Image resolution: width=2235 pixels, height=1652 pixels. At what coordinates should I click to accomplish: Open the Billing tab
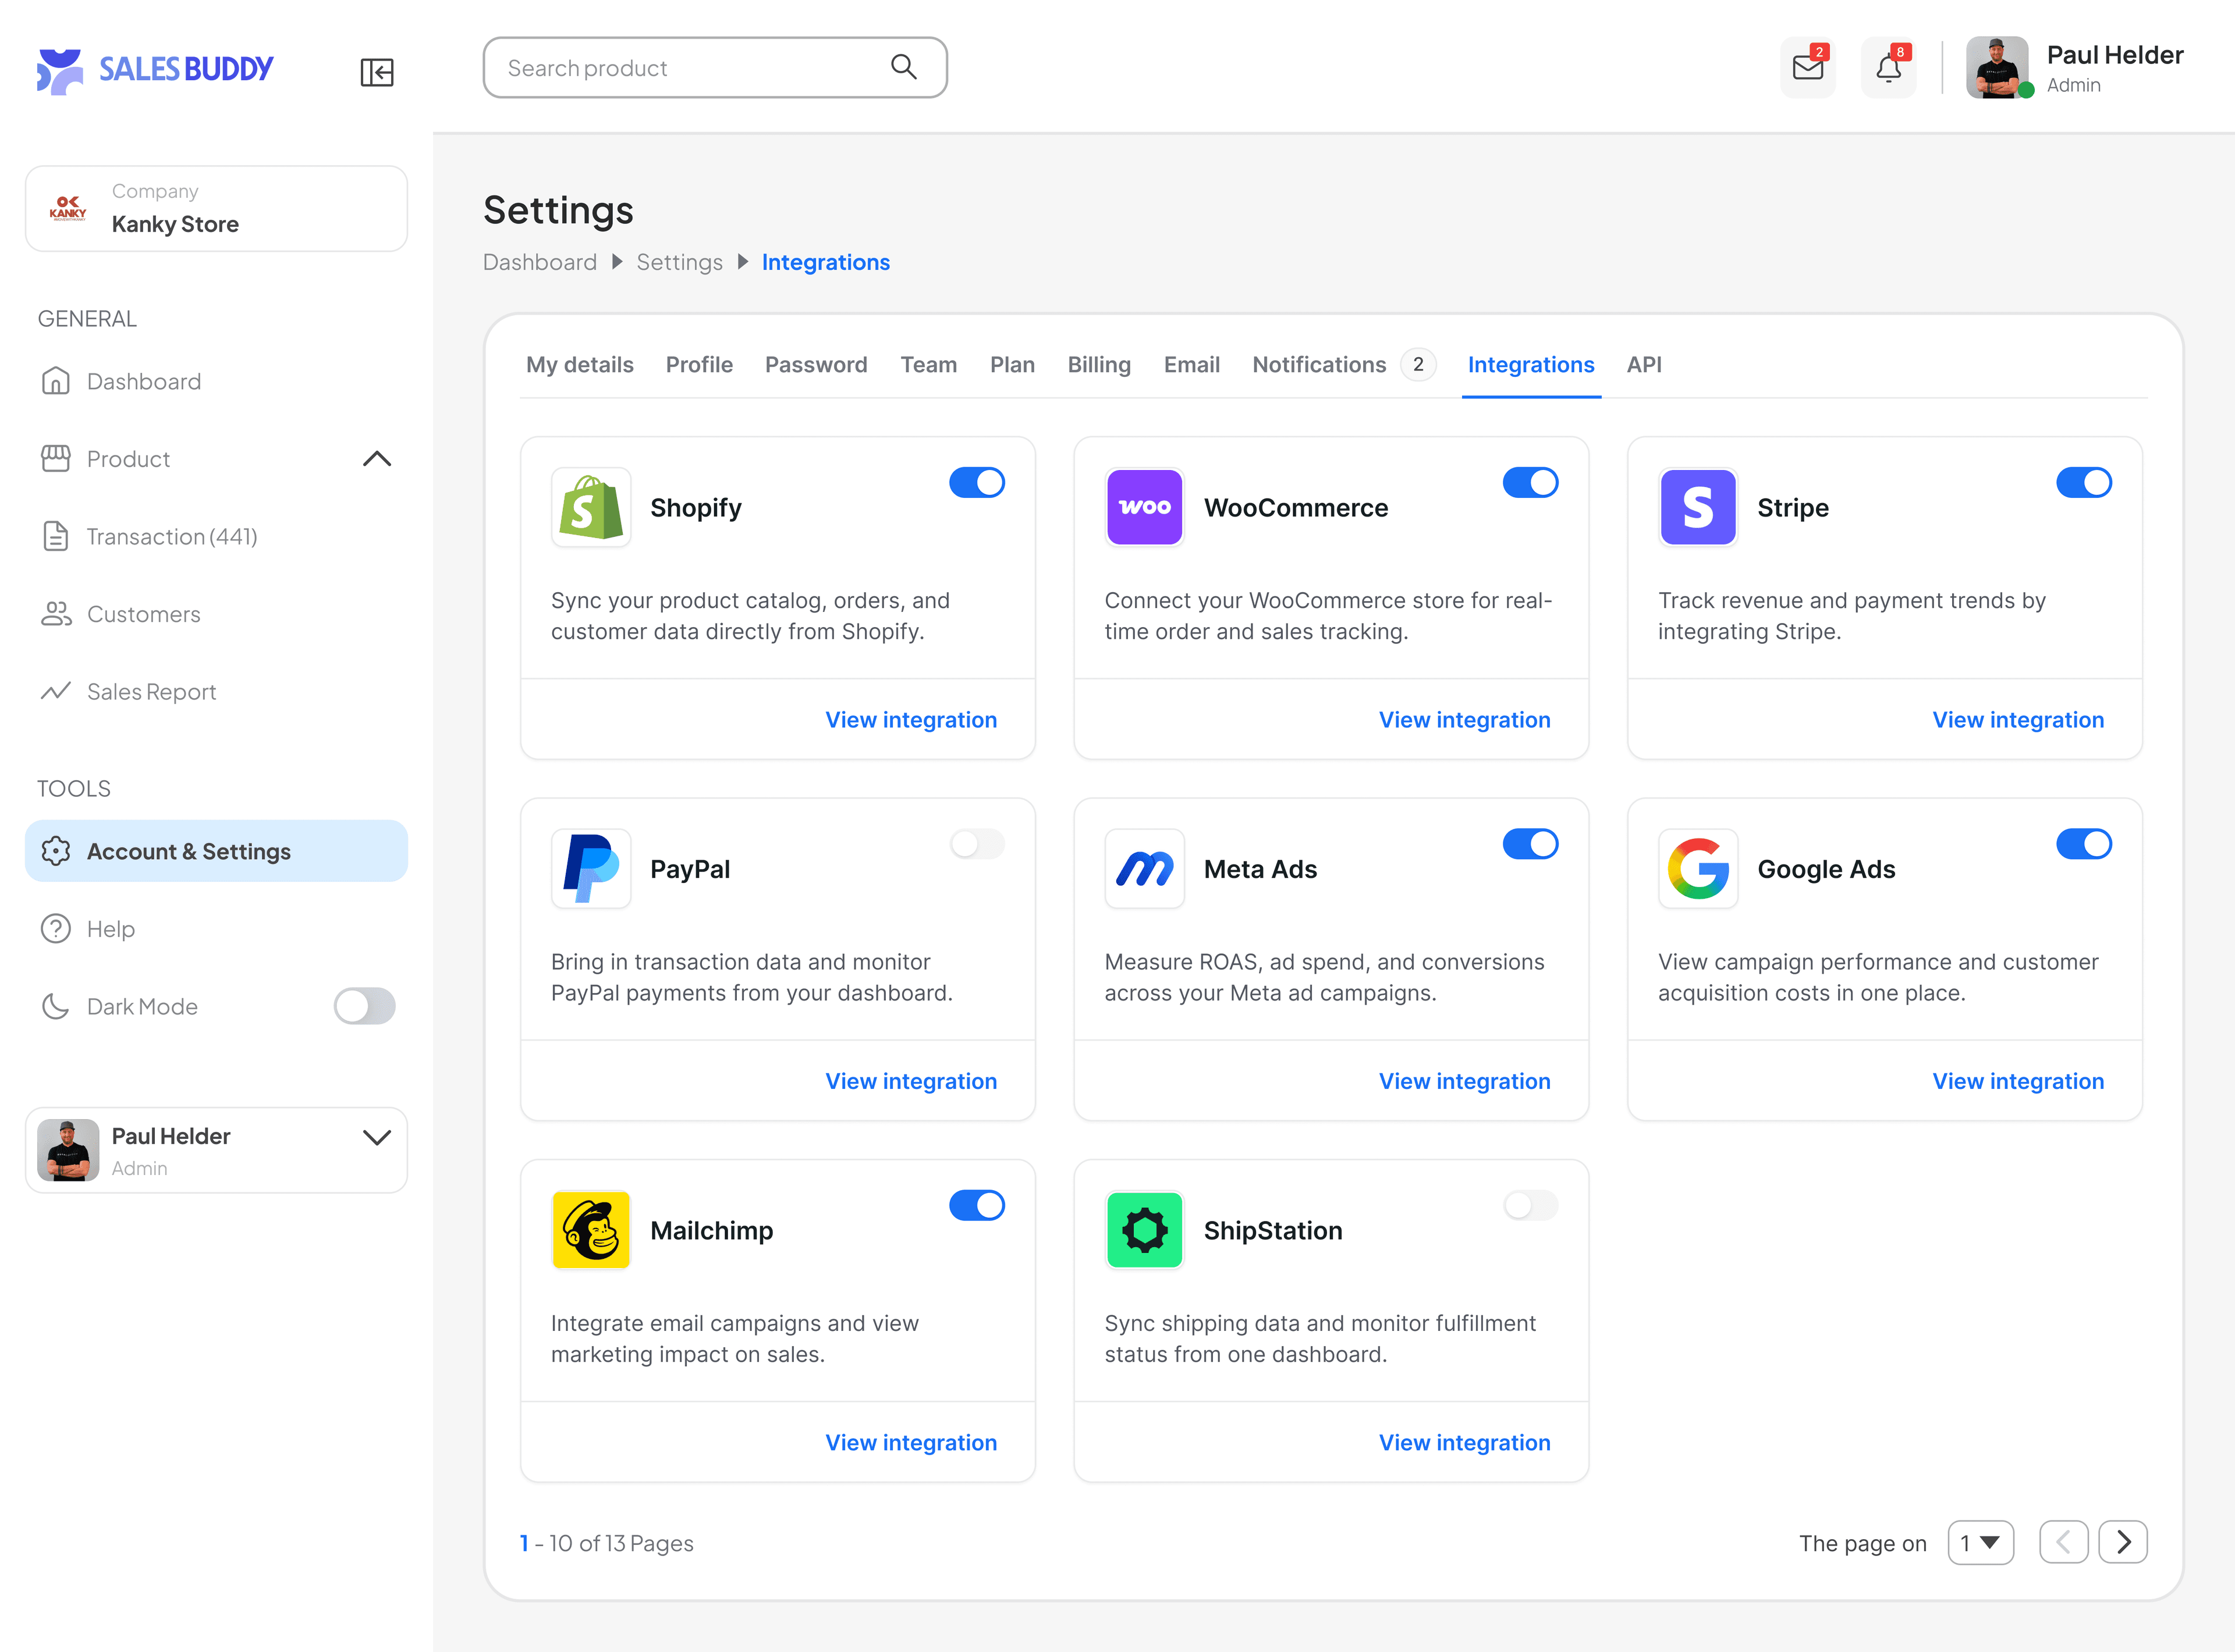[x=1098, y=365]
